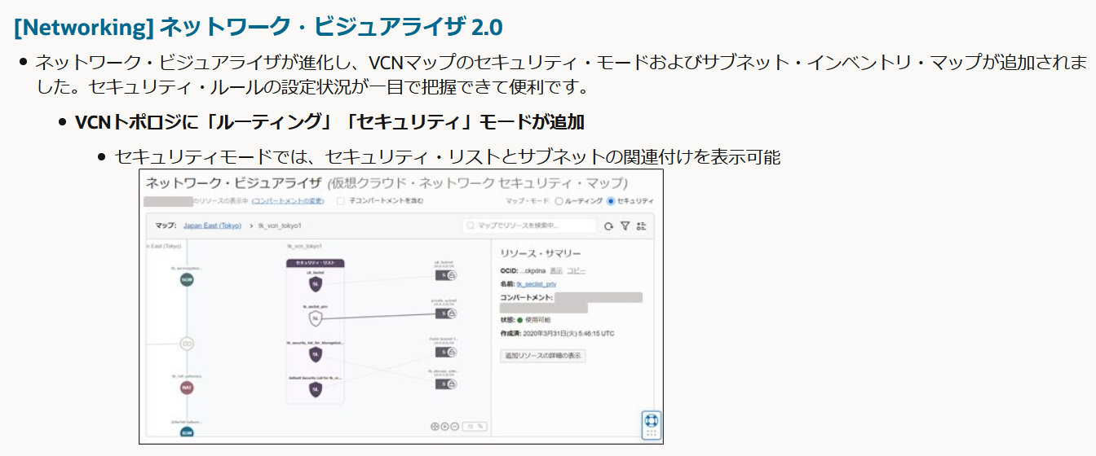Click the 表示 link beside OCID

[x=556, y=270]
